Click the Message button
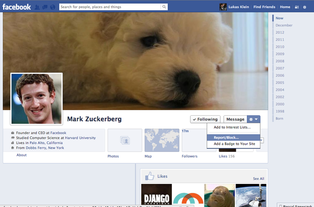Screen dimensions: 314x207 tap(235, 119)
